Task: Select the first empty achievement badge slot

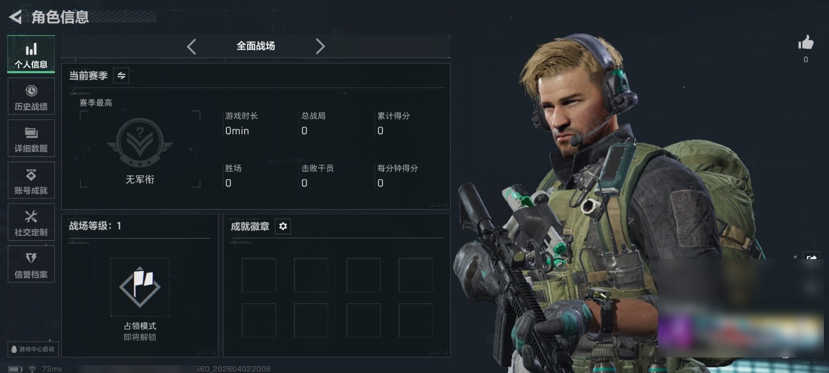Action: [259, 275]
